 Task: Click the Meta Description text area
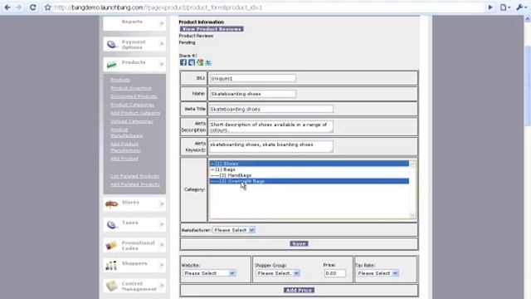[x=271, y=127]
